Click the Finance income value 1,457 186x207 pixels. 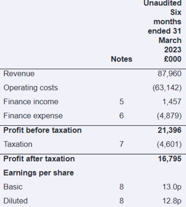[x=172, y=102]
